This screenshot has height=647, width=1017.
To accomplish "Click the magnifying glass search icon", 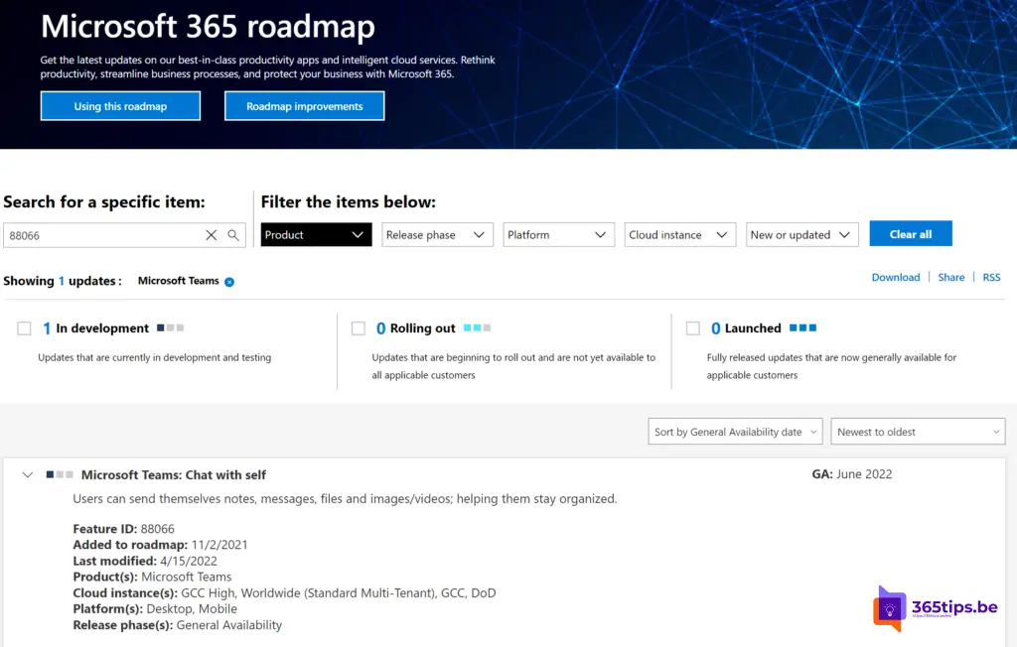I will tap(233, 235).
